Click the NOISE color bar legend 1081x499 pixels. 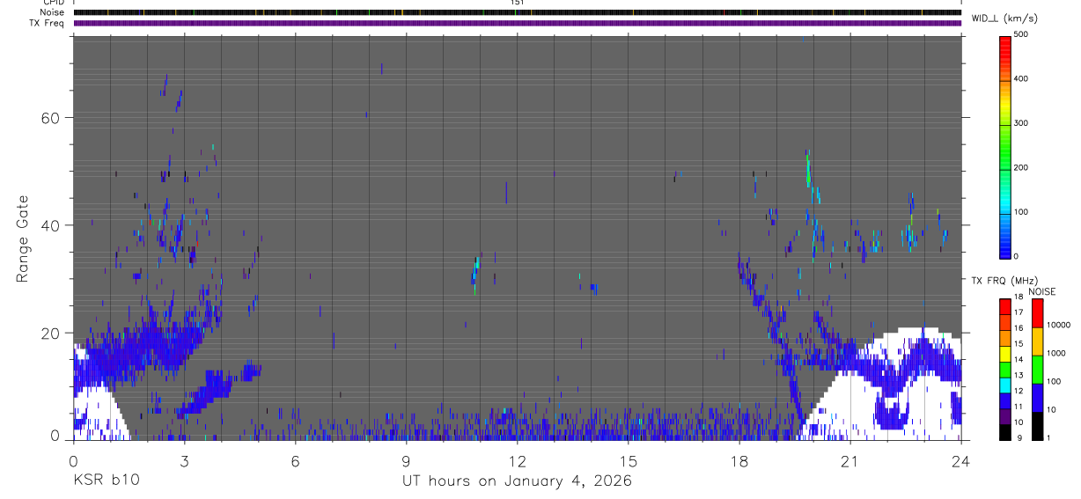point(1037,368)
